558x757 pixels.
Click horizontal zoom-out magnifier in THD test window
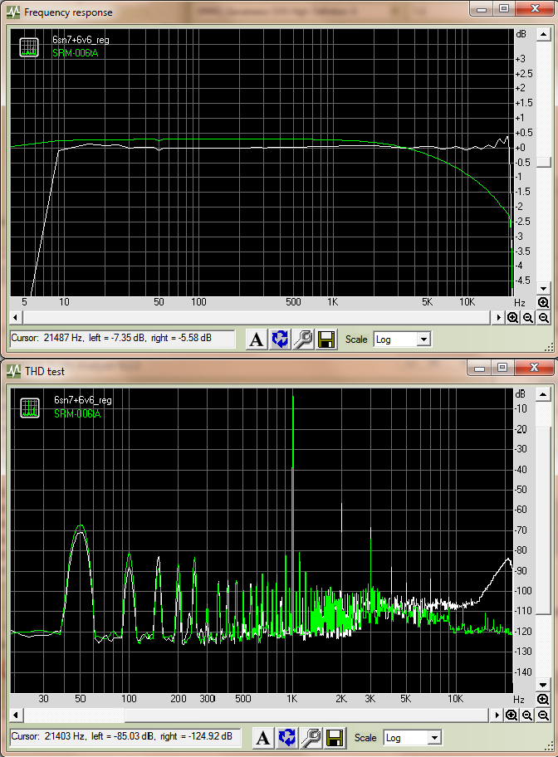527,715
